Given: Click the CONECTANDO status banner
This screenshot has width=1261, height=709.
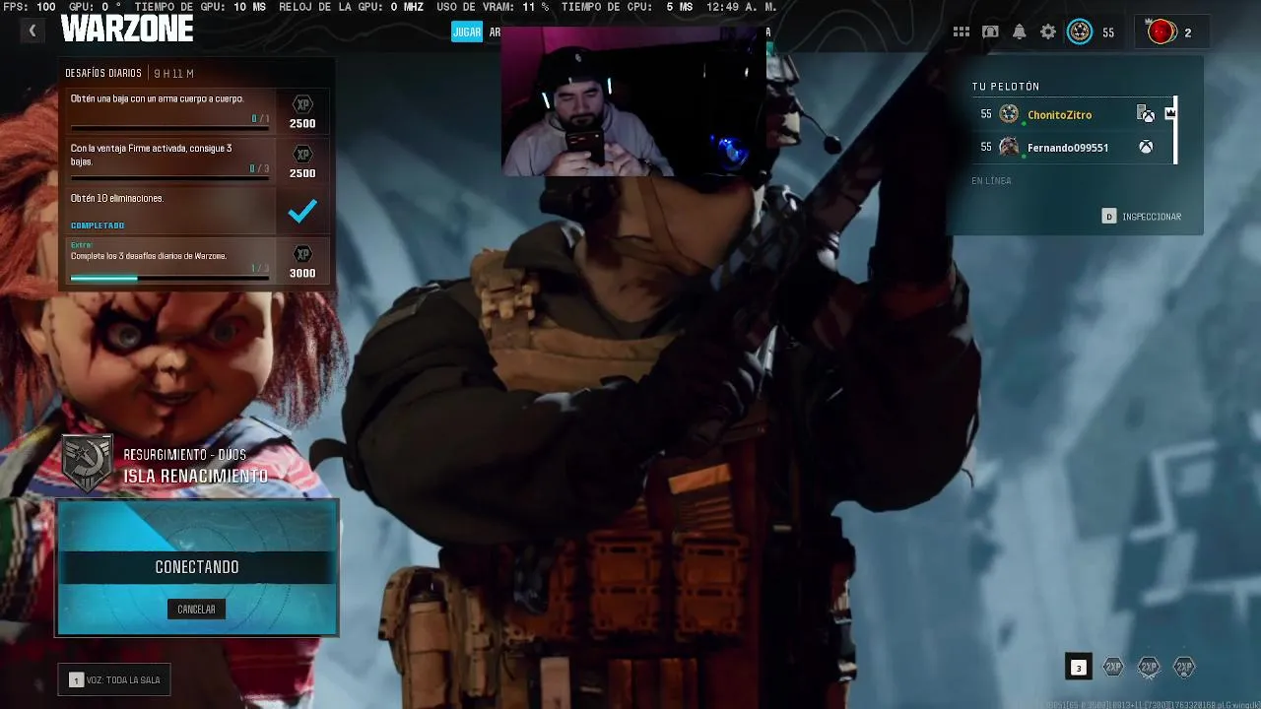Looking at the screenshot, I should [x=197, y=567].
